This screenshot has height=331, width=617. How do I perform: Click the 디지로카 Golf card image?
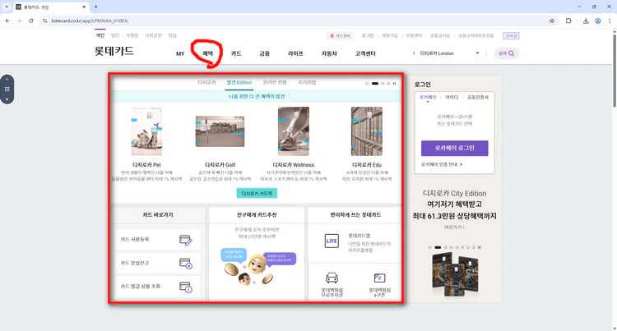(x=220, y=131)
